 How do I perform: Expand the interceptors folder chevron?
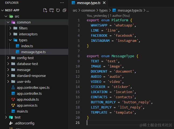click(x=10, y=34)
